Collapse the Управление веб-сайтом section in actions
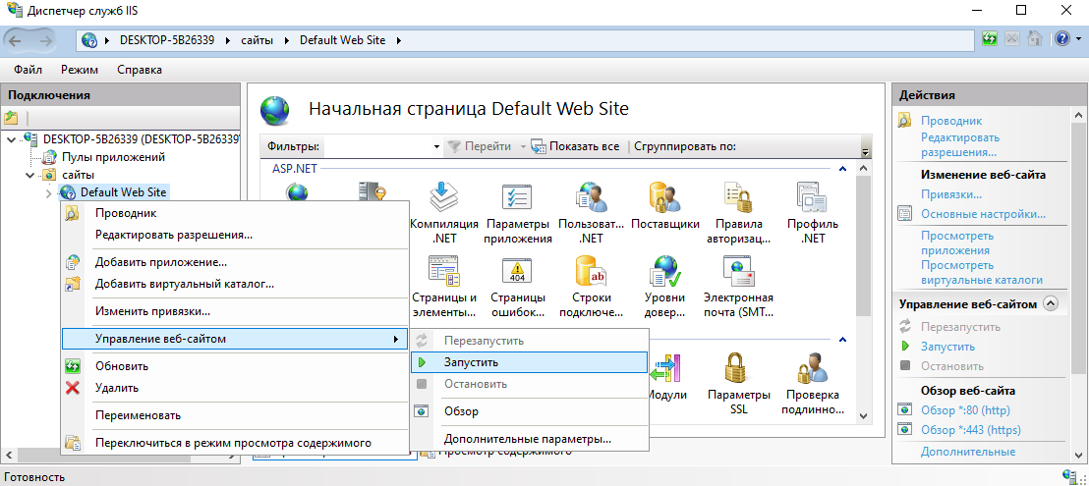Screen dimensions: 1089x486 tap(1051, 304)
